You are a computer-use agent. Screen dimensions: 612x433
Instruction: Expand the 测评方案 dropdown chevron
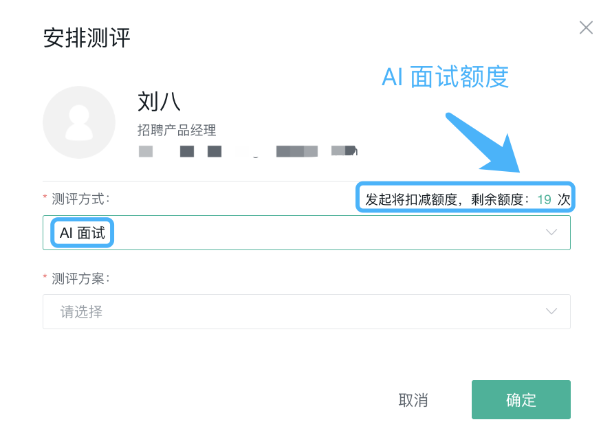[x=551, y=311]
